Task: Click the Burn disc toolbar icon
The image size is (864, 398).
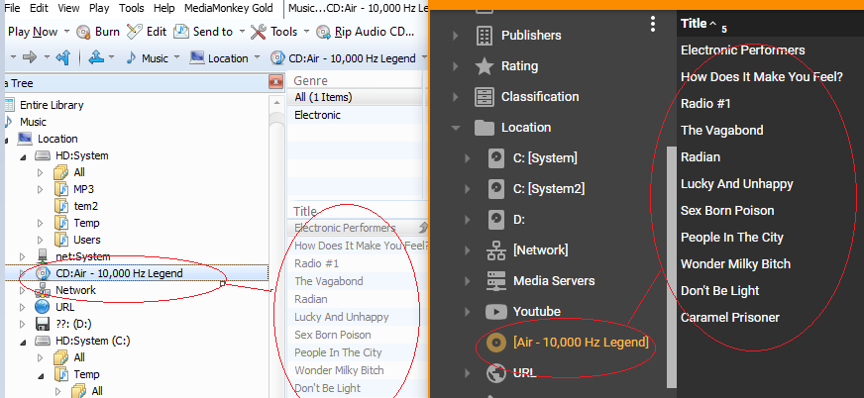Action: pyautogui.click(x=83, y=32)
